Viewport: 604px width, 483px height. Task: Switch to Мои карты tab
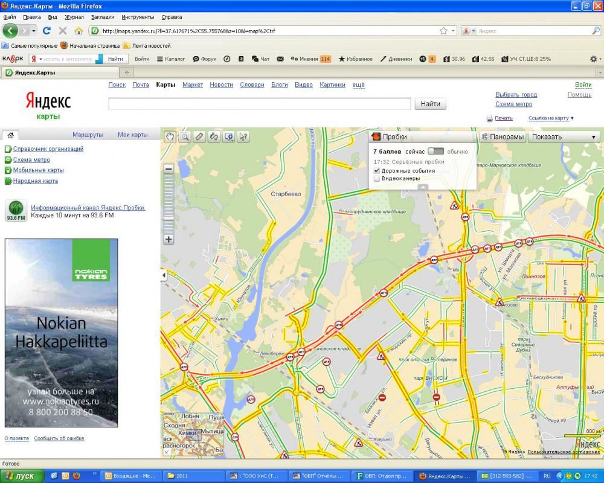[133, 135]
